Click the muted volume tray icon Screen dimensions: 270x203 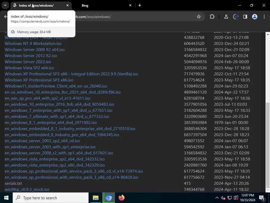click(223, 198)
